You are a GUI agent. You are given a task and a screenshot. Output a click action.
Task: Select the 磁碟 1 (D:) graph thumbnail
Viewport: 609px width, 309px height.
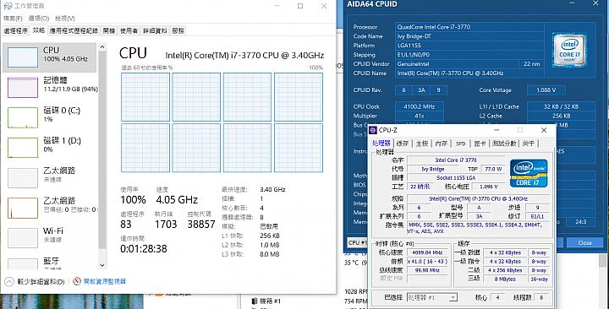point(23,148)
